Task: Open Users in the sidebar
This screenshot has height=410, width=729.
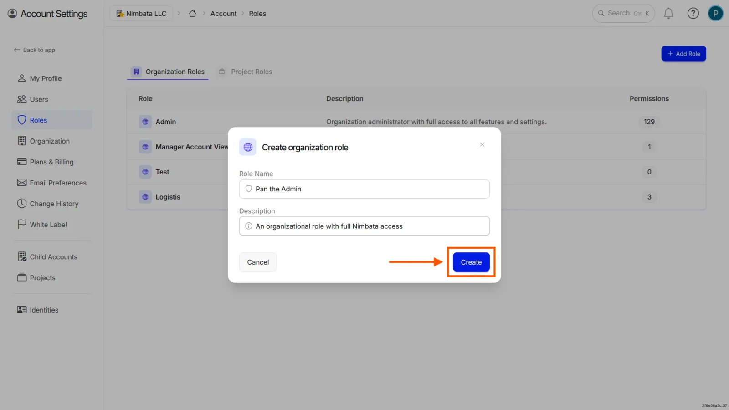Action: pyautogui.click(x=52, y=99)
